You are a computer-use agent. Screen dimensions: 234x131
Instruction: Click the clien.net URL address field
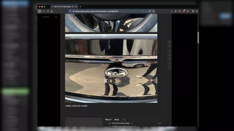105,11
